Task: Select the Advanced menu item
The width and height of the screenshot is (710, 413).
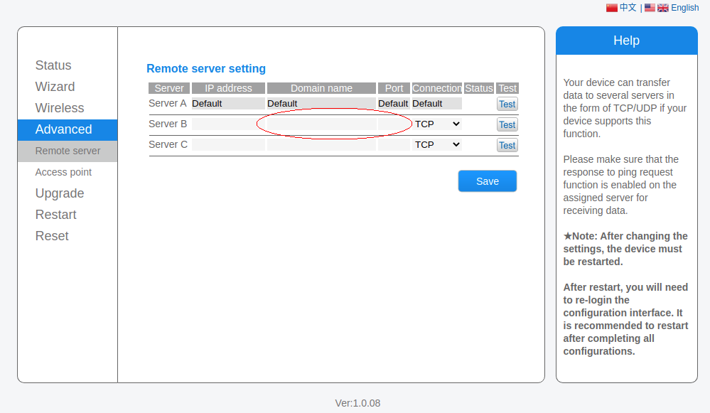Action: [x=64, y=129]
